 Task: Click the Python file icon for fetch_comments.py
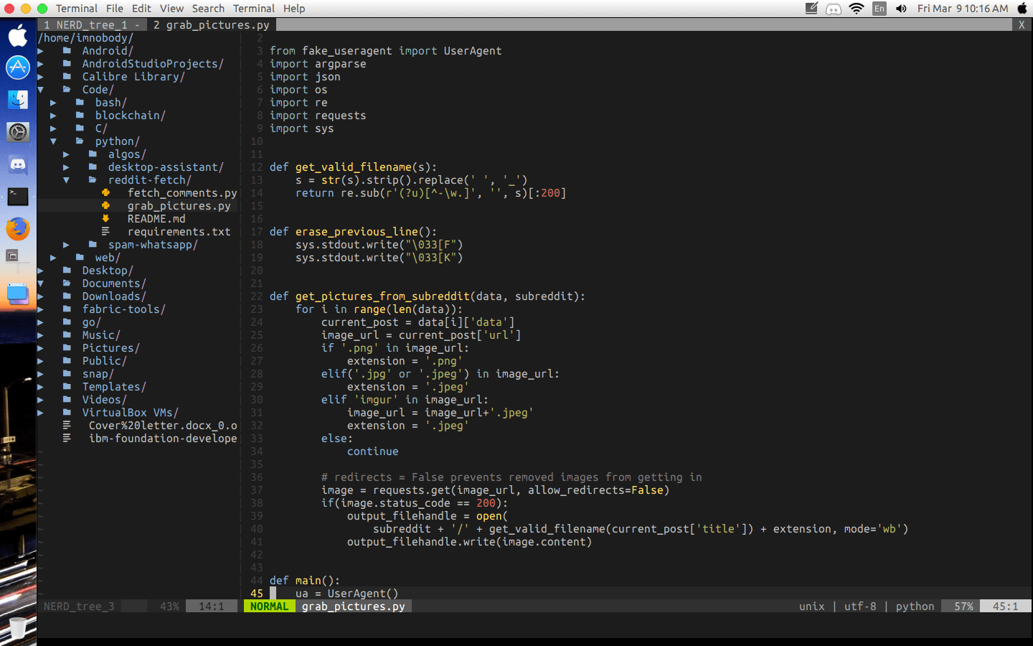[x=105, y=192]
